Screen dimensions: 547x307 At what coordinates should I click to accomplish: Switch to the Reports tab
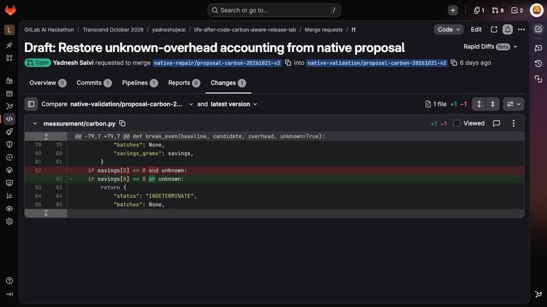pyautogui.click(x=184, y=83)
